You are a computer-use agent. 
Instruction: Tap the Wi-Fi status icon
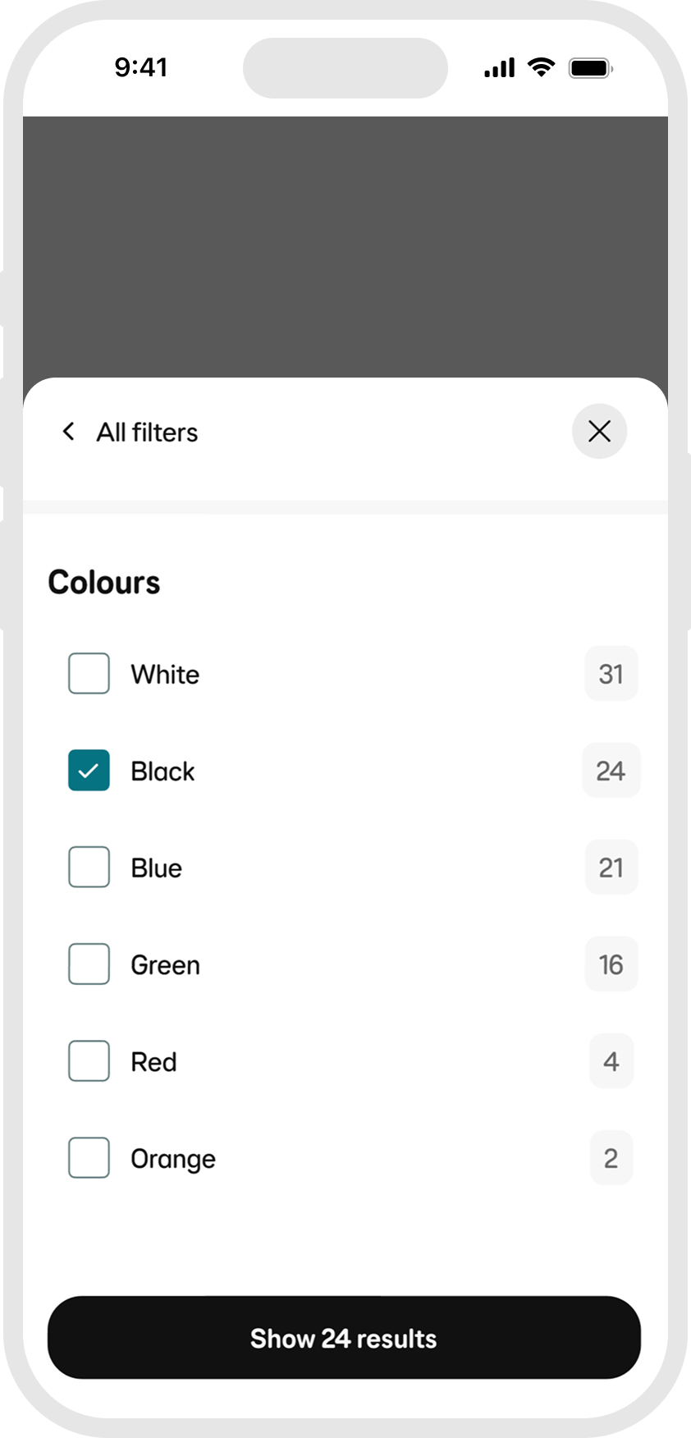[x=541, y=67]
